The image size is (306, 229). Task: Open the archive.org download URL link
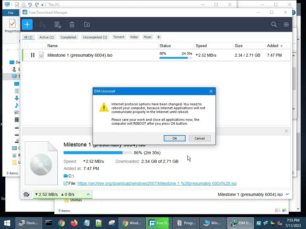click(157, 183)
